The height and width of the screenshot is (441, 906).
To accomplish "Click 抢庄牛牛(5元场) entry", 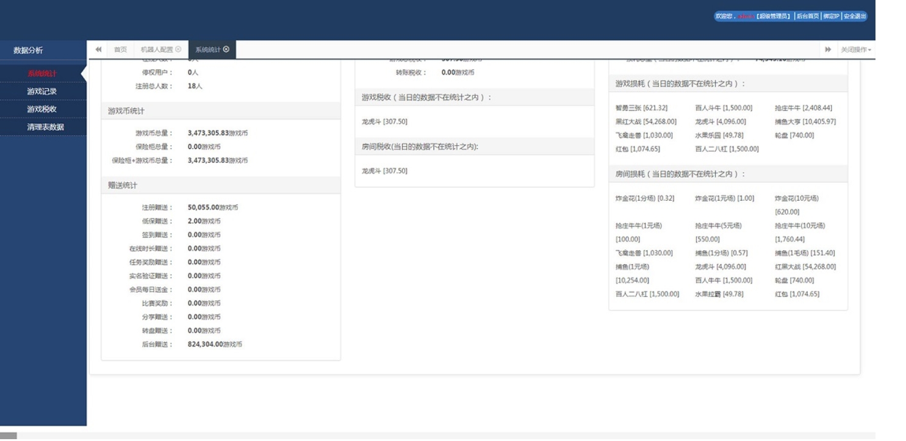I will coord(718,232).
